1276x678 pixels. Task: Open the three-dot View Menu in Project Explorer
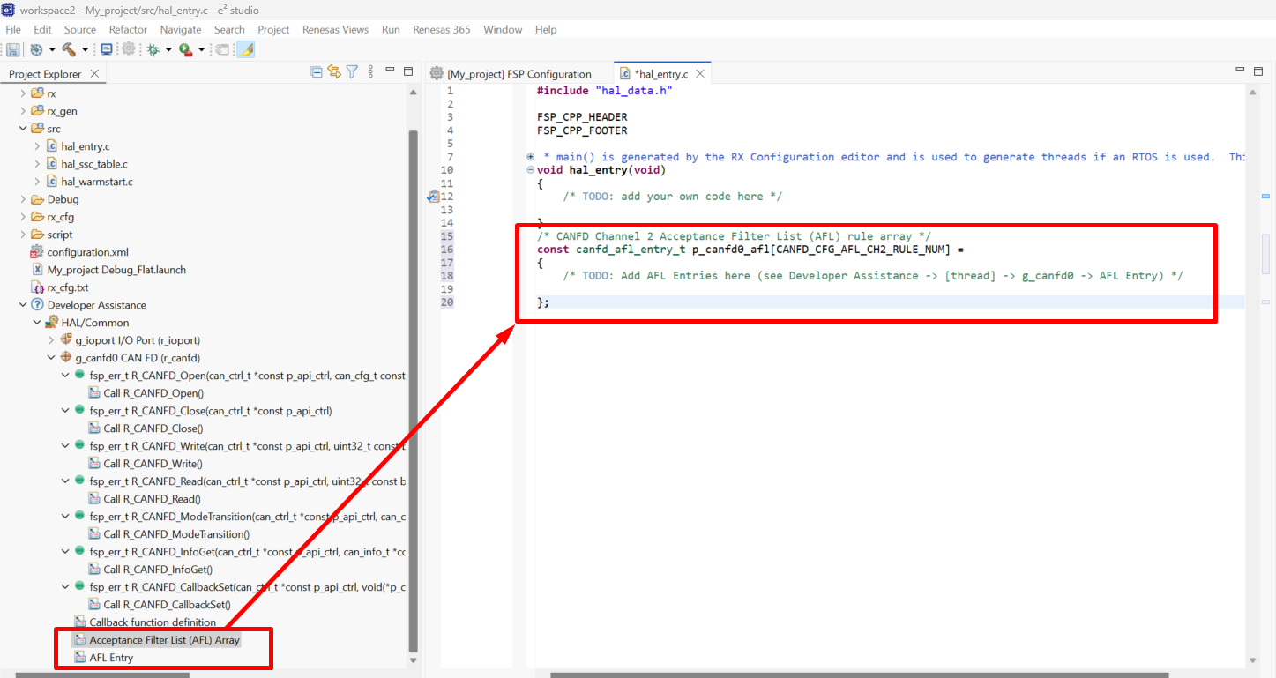click(x=371, y=72)
